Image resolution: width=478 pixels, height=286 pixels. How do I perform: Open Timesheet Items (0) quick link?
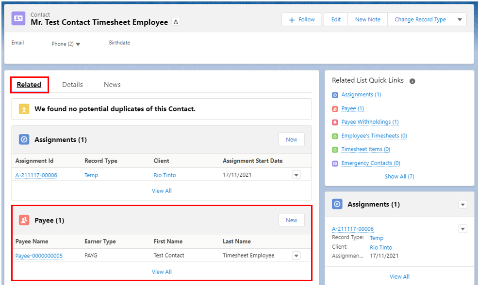pos(366,149)
